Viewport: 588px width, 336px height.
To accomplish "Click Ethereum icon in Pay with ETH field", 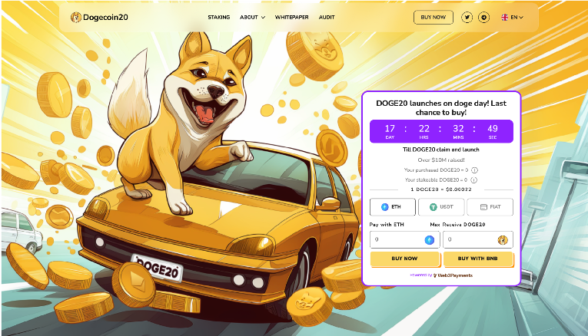I will [430, 240].
